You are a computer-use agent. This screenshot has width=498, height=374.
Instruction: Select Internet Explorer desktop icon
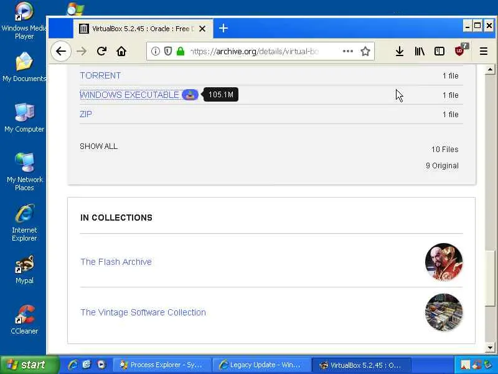[x=24, y=223]
